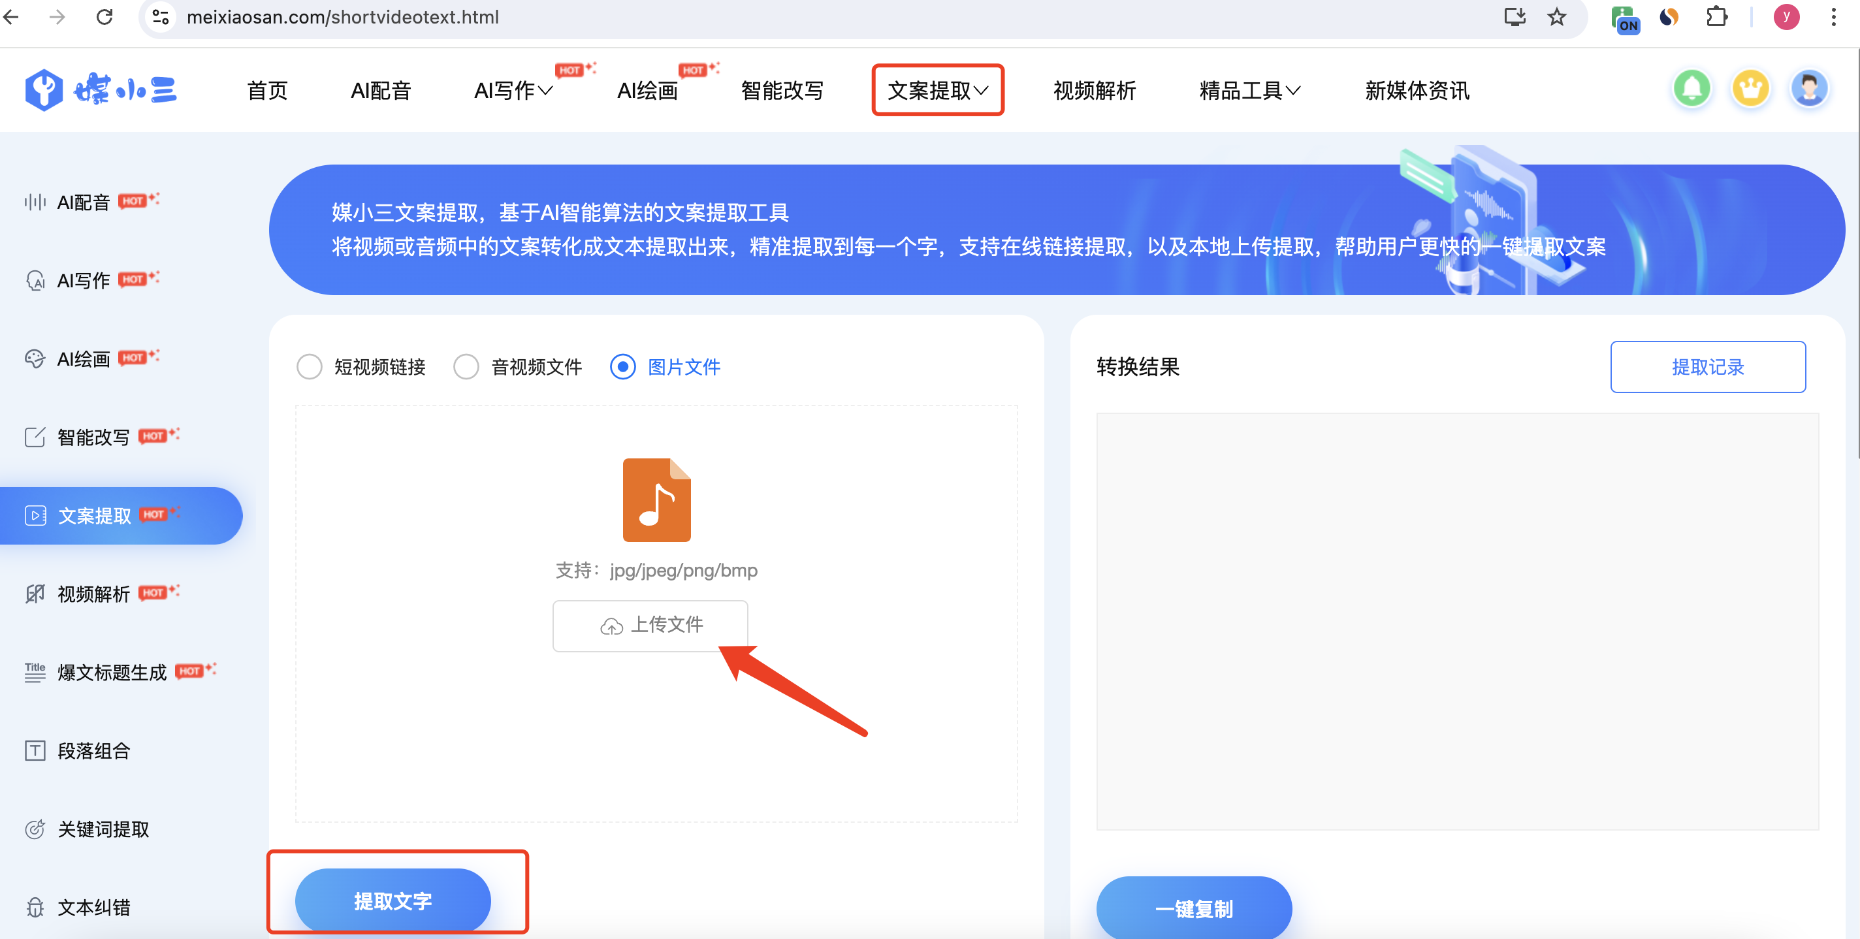
Task: Click the 文案提取 play icon in sidebar
Action: [35, 515]
